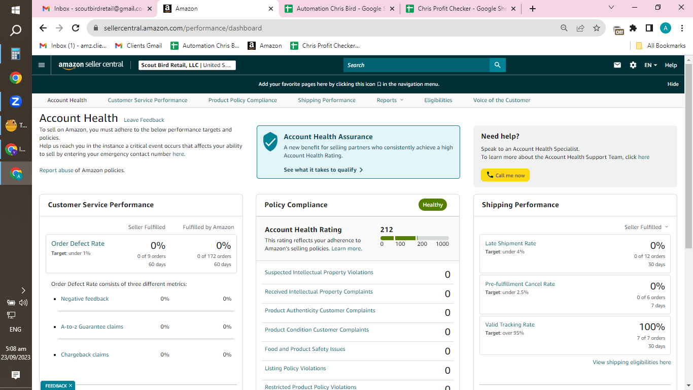Dismiss the FEEDBACK tab with its X
The height and width of the screenshot is (390, 693).
71,386
